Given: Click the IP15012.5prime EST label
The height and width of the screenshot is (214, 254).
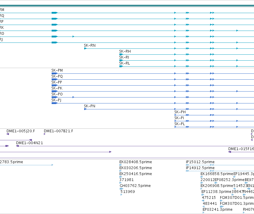Looking at the screenshot, I should 200,162.
